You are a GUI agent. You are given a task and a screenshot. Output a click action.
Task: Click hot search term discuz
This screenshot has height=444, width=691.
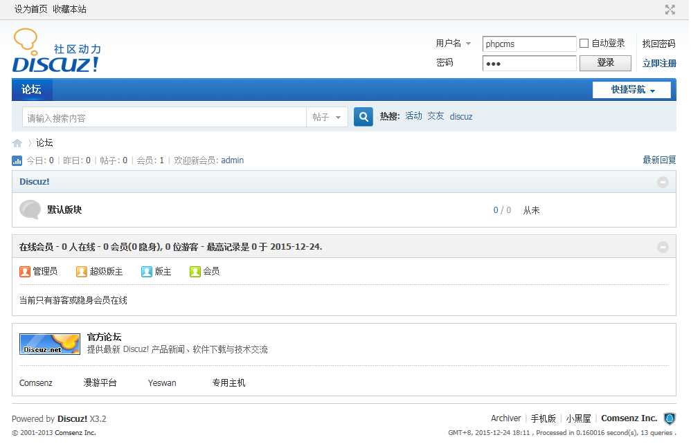[x=461, y=117]
